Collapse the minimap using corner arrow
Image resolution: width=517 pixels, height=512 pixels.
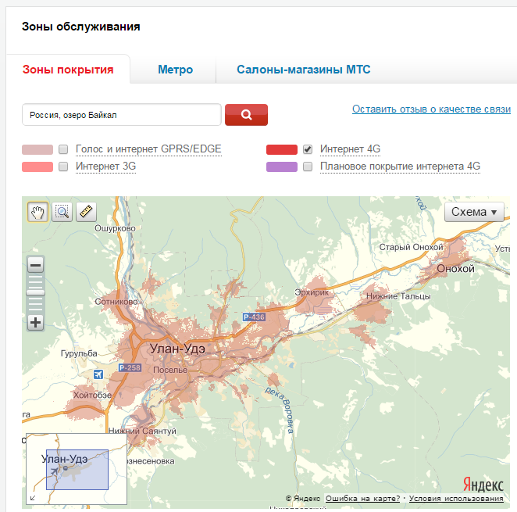(x=33, y=497)
